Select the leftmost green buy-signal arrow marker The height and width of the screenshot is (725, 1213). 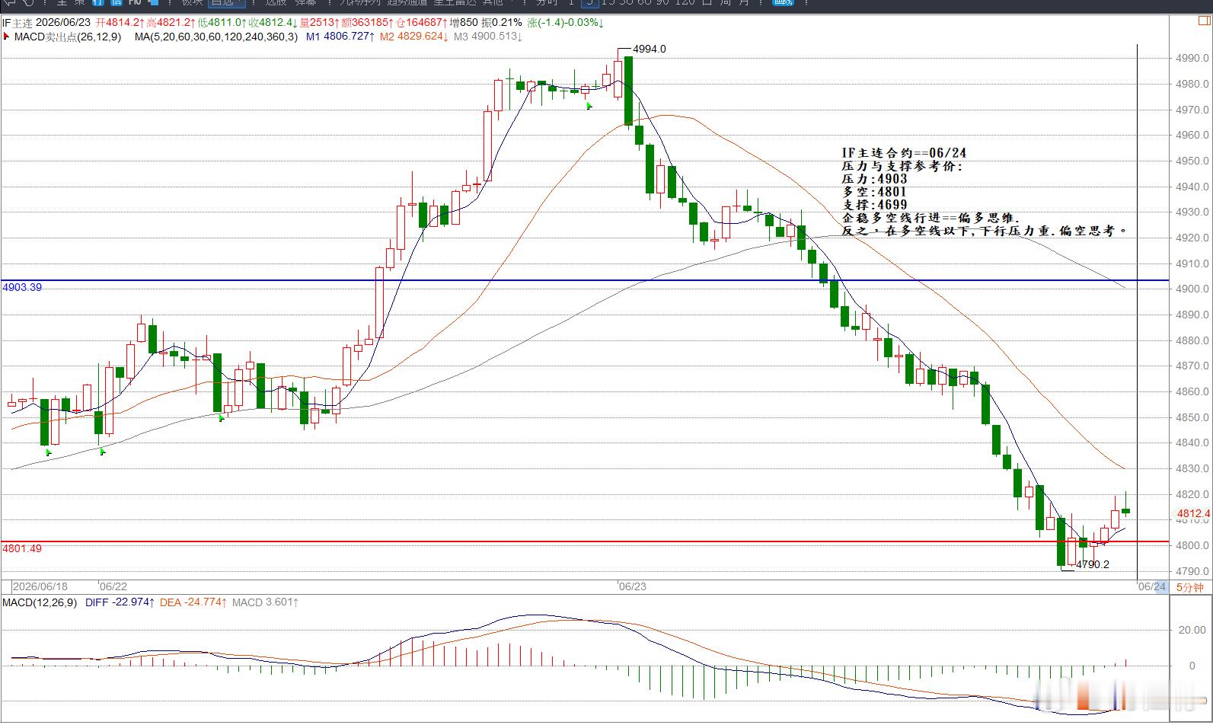click(x=49, y=452)
